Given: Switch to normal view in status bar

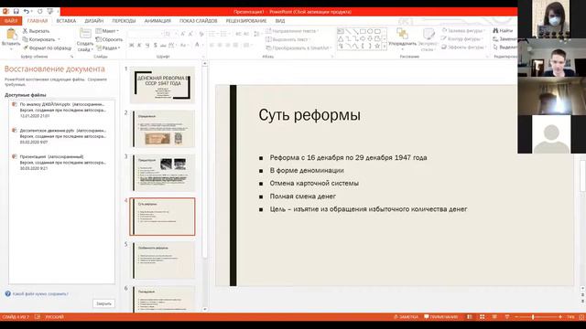Looking at the screenshot, I should click(470, 317).
